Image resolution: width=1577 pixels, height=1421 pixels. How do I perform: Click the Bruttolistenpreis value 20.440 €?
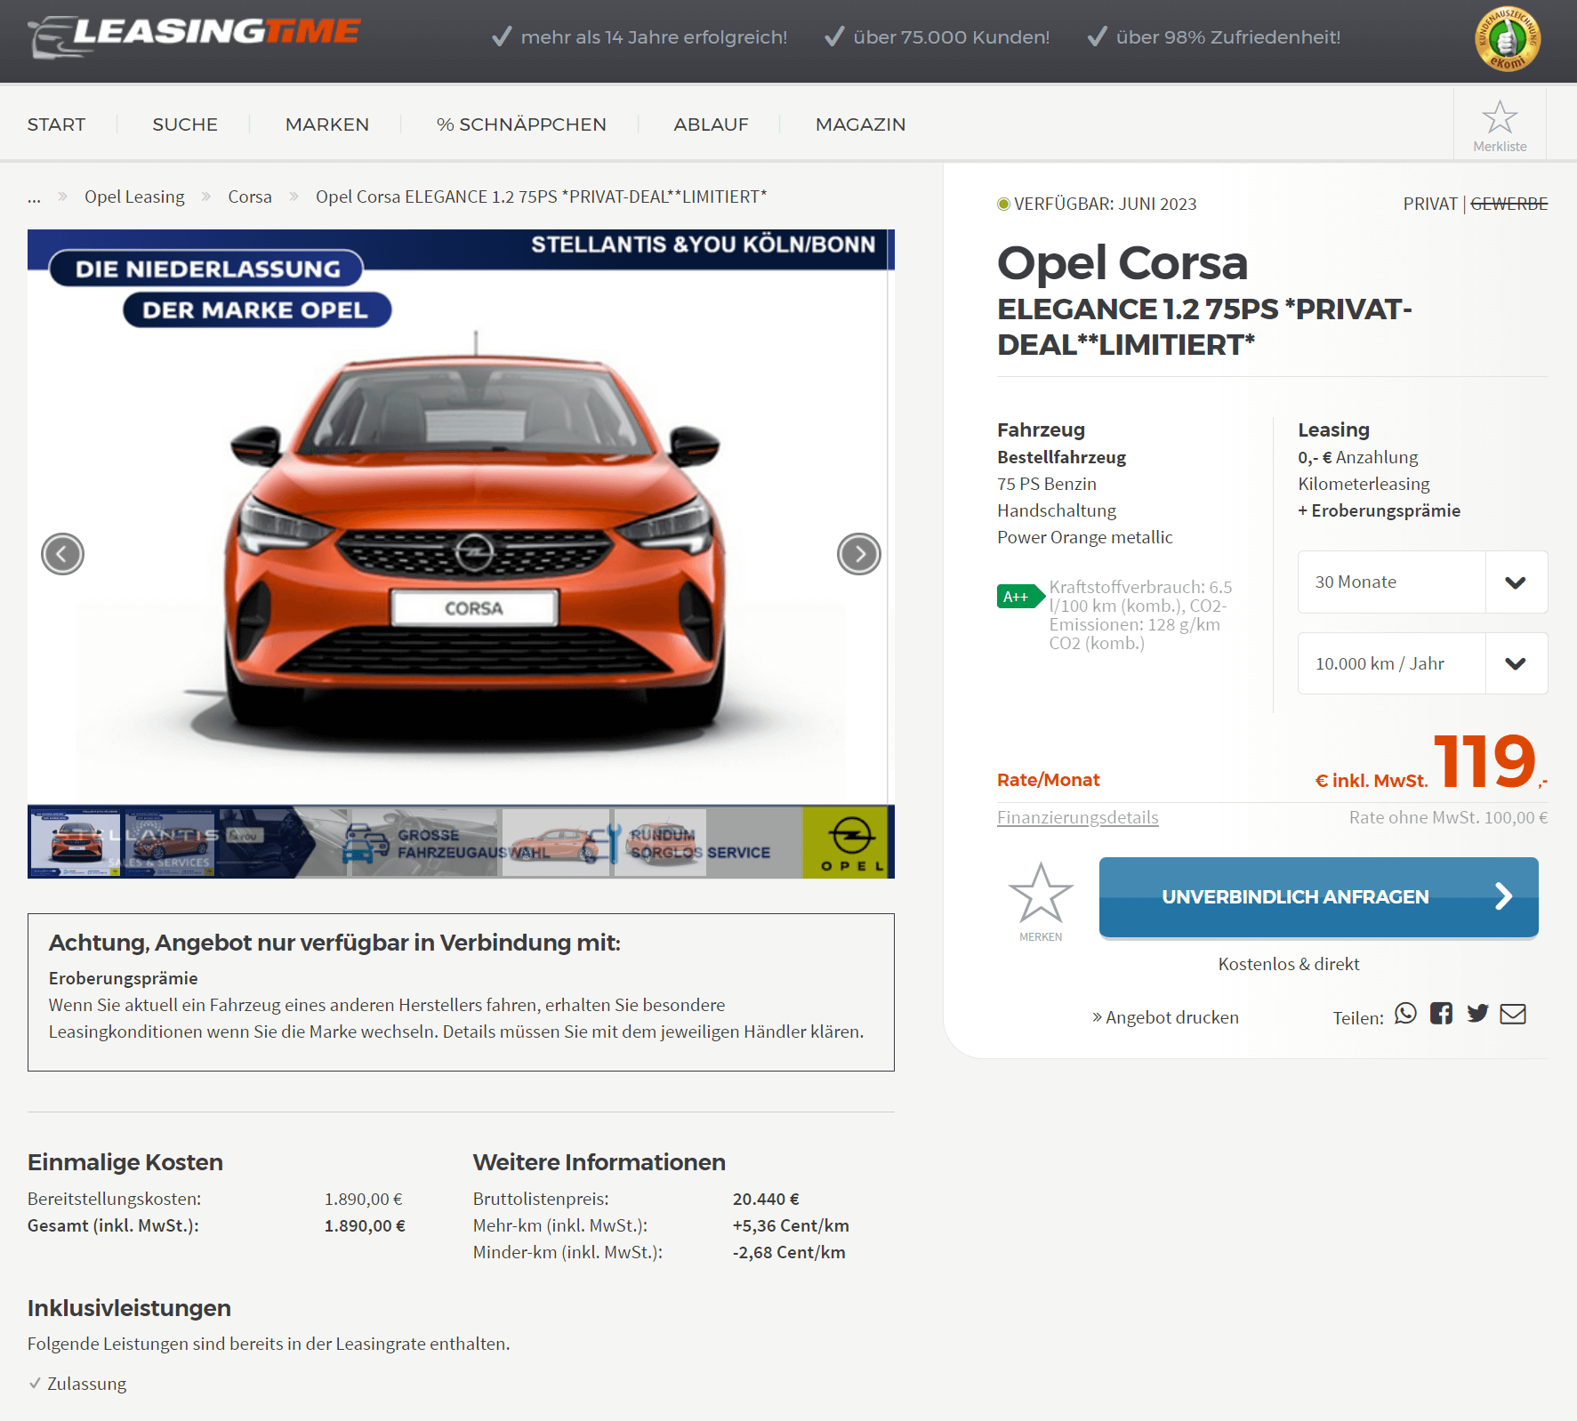pos(766,1199)
